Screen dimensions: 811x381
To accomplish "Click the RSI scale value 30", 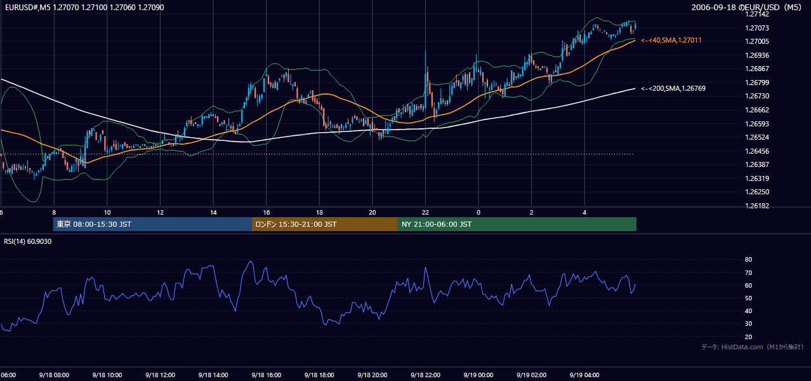I will click(748, 324).
